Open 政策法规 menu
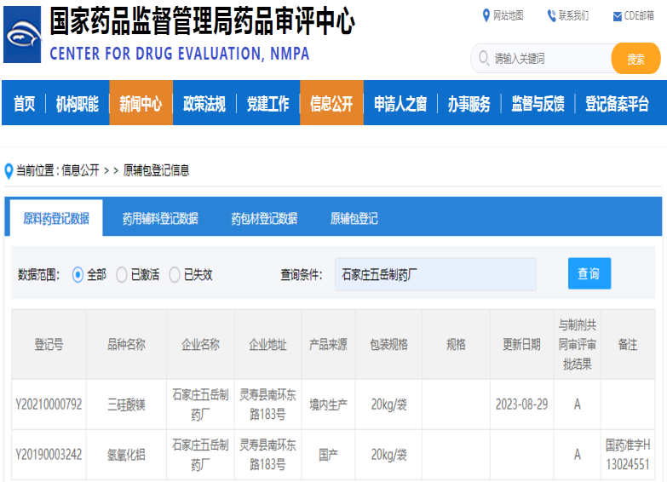Screen dimensions: 667x482 tap(204, 103)
